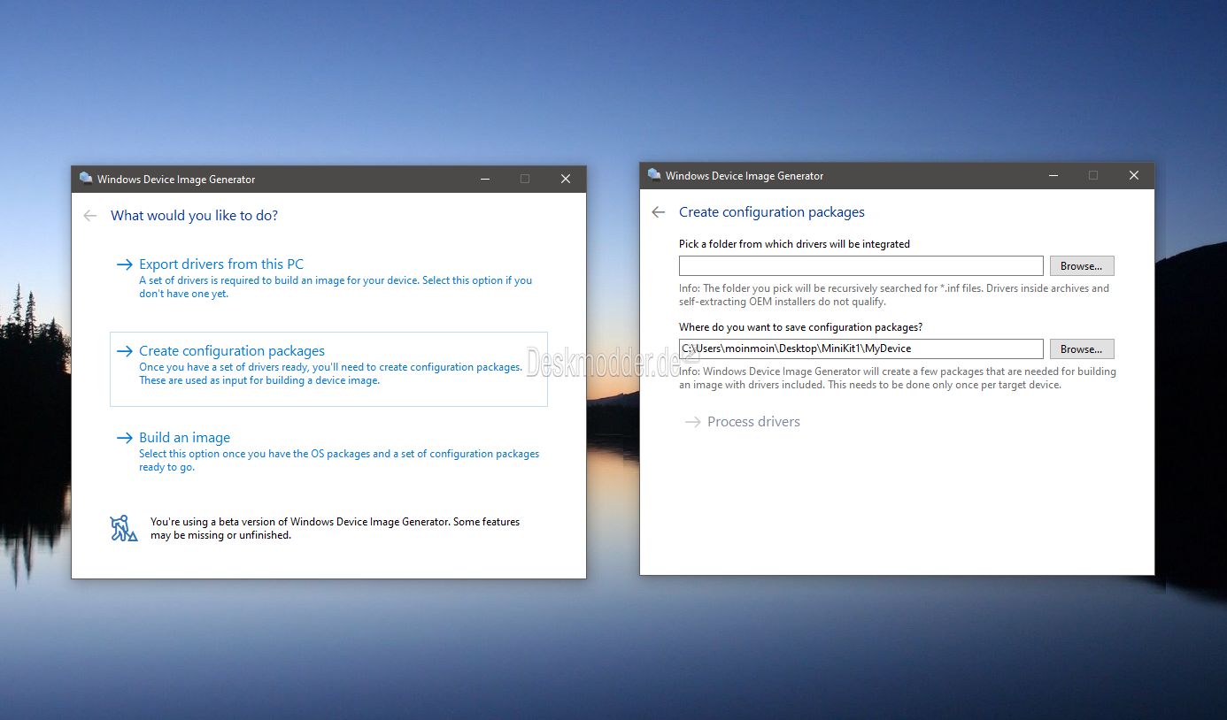The width and height of the screenshot is (1227, 720).
Task: Close the left What would you like window
Action: (x=566, y=179)
